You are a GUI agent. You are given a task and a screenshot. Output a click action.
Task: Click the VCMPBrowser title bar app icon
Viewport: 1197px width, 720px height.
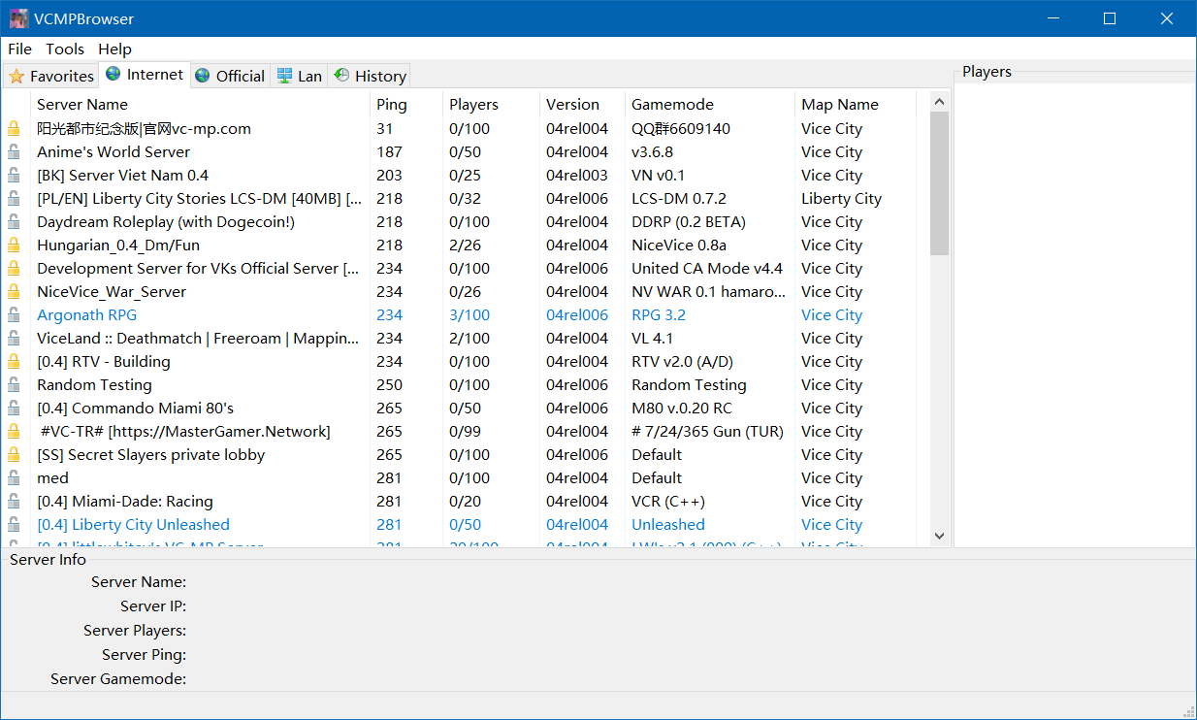tap(18, 18)
